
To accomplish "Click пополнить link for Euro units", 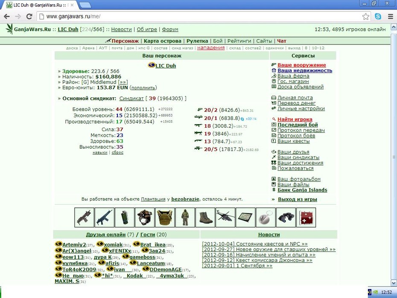I will click(143, 88).
